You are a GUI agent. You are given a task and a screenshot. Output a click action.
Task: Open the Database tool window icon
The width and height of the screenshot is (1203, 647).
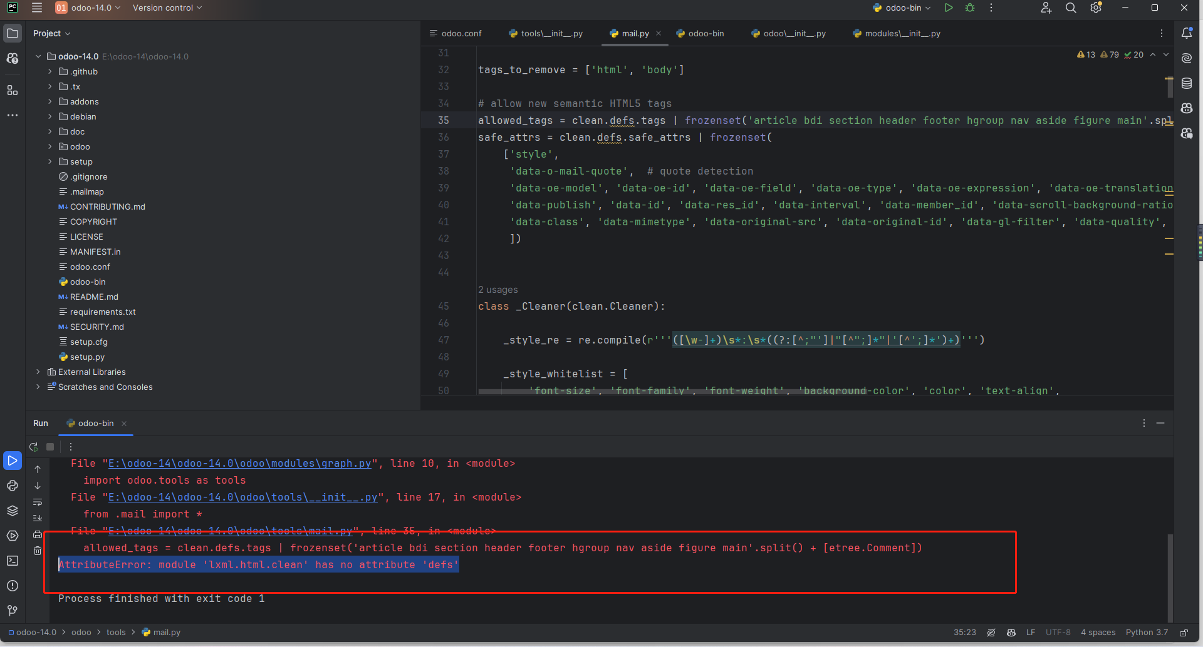click(x=1187, y=83)
